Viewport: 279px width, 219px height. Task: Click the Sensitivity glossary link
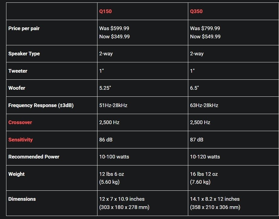click(20, 140)
